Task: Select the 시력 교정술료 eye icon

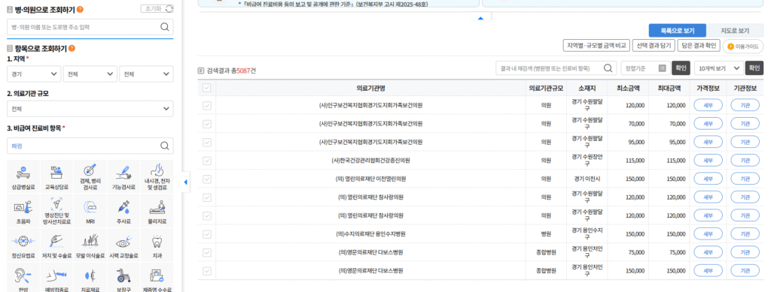Action: coord(123,245)
